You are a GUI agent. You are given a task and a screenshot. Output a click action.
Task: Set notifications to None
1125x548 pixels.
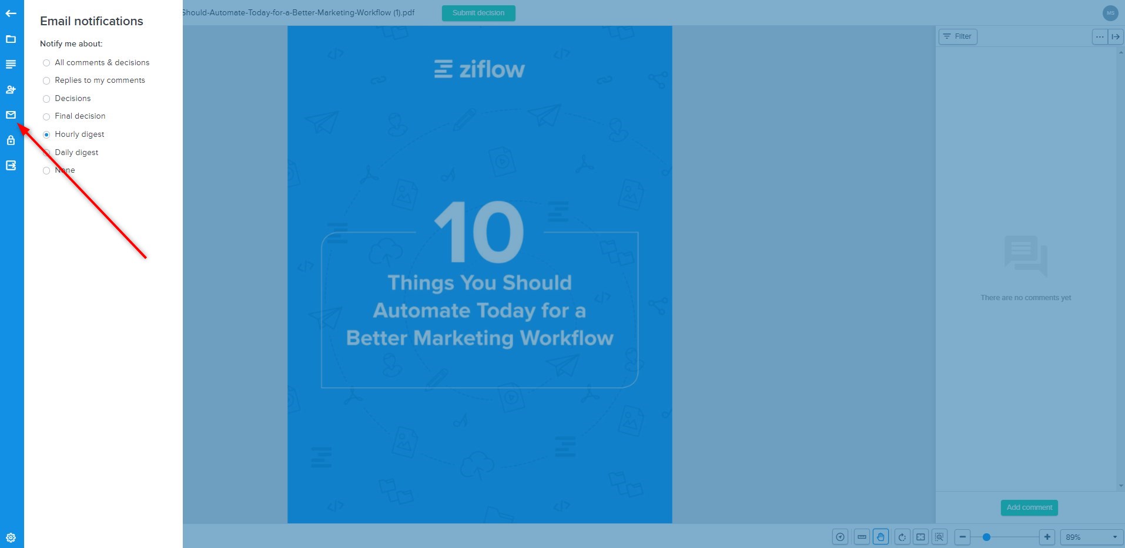(x=46, y=170)
